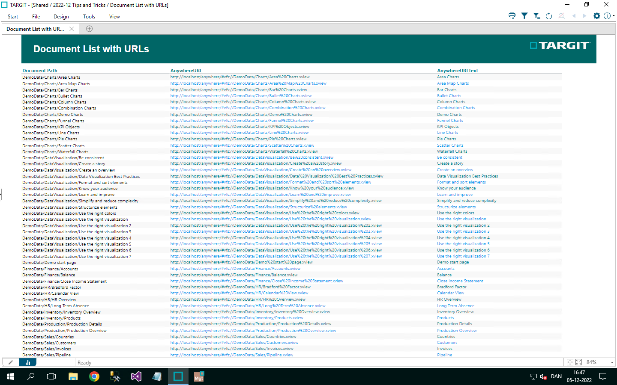The image size is (617, 385).
Task: Open the Start menu
Action: pos(13,17)
